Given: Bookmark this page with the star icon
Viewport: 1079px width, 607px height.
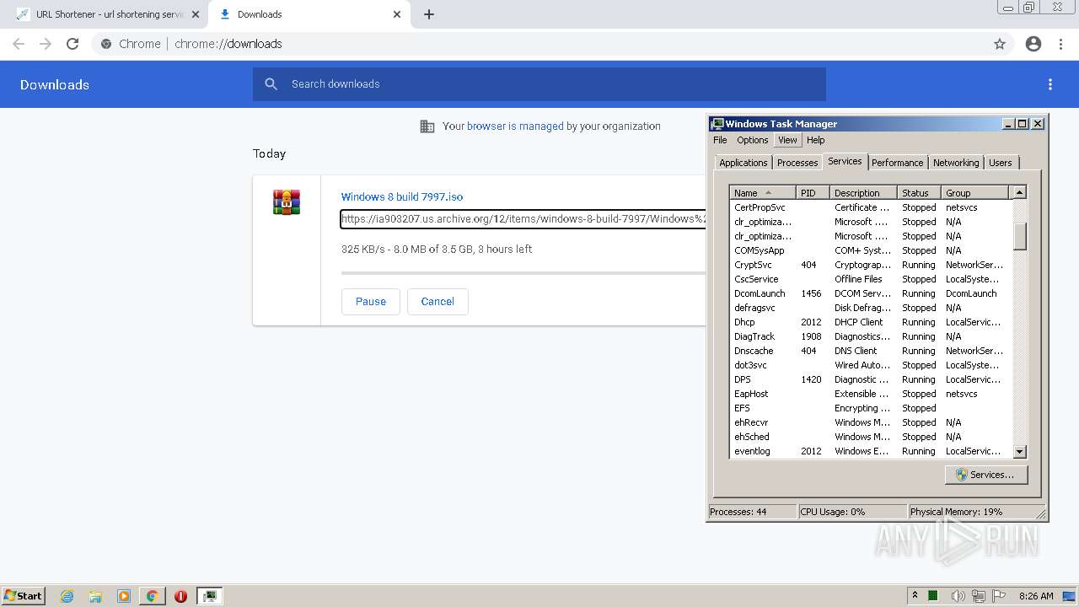Looking at the screenshot, I should pyautogui.click(x=1000, y=44).
